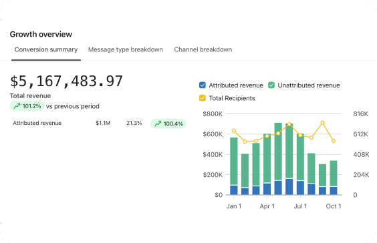The image size is (377, 243).
Task: Click the last recipients line point over Oct 1
Action: coord(334,141)
